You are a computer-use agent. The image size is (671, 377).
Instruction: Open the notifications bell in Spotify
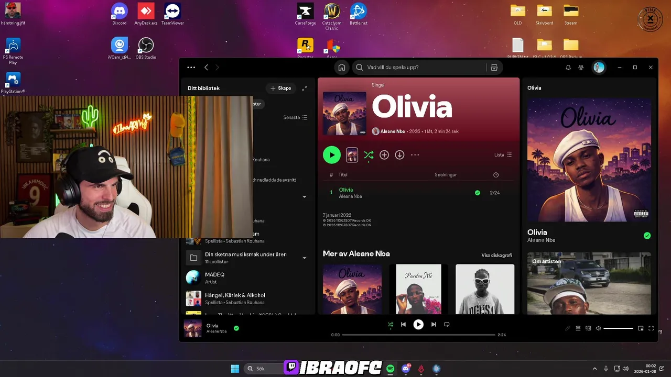568,68
